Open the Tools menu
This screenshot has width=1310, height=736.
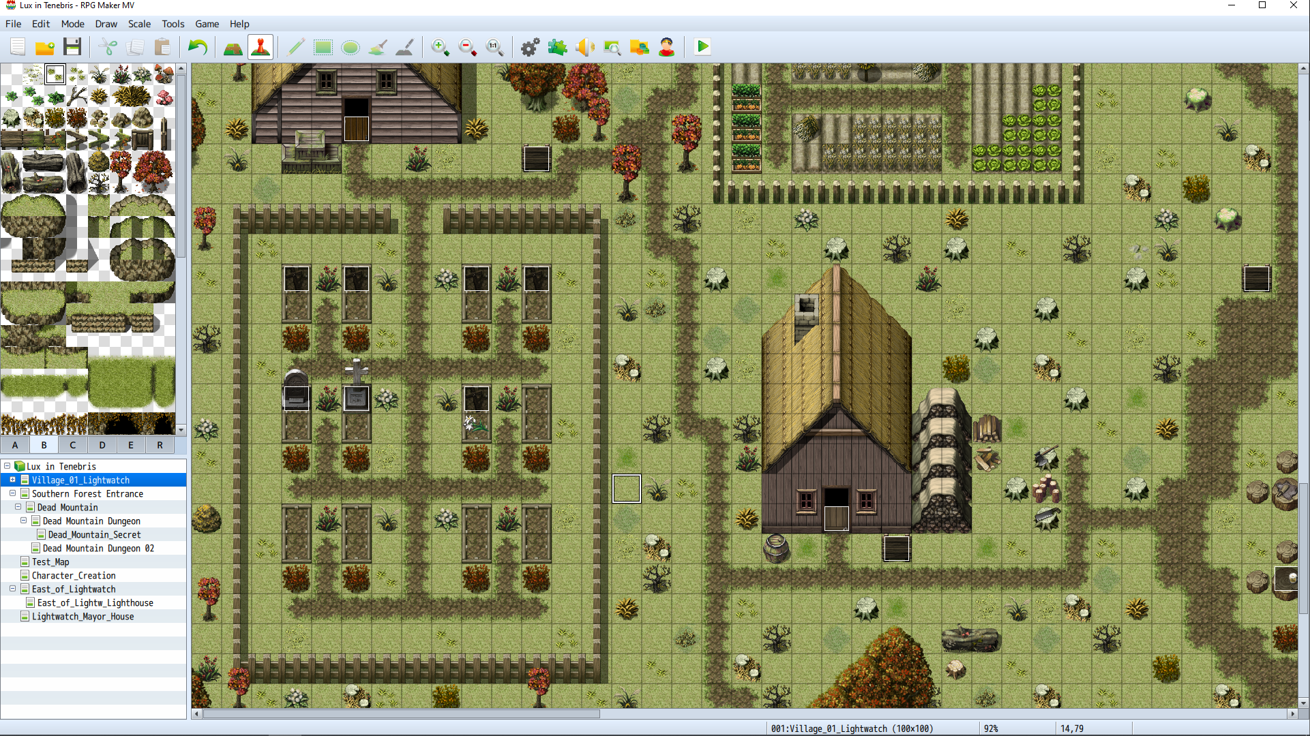(173, 24)
